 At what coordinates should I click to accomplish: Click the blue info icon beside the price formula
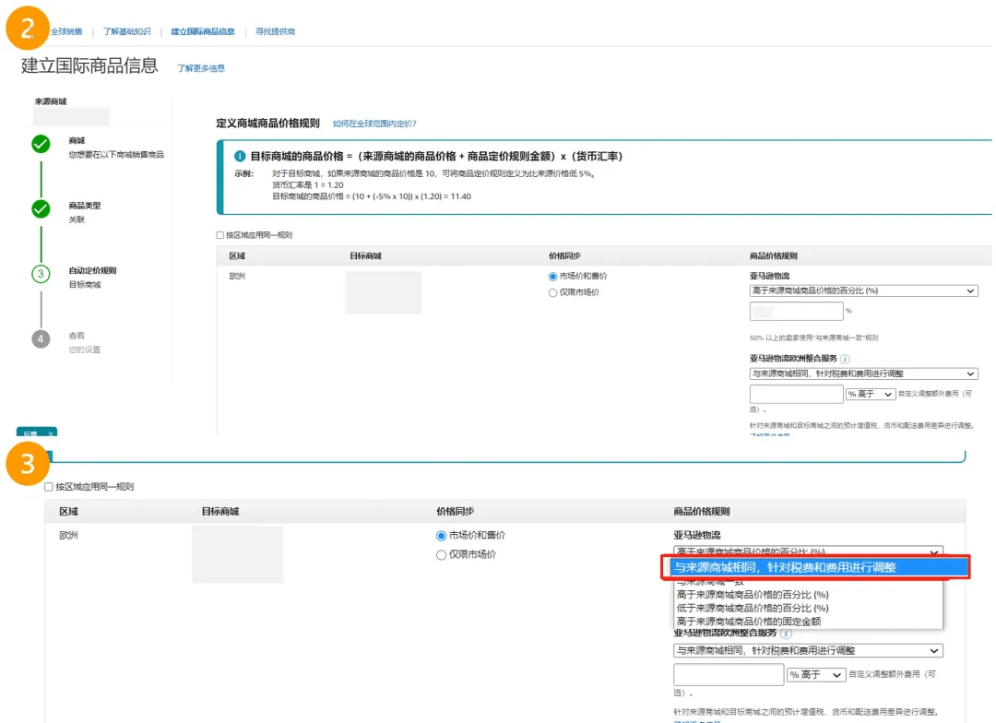pyautogui.click(x=240, y=157)
